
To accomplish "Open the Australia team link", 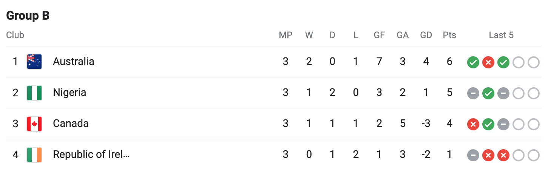I will click(x=73, y=62).
